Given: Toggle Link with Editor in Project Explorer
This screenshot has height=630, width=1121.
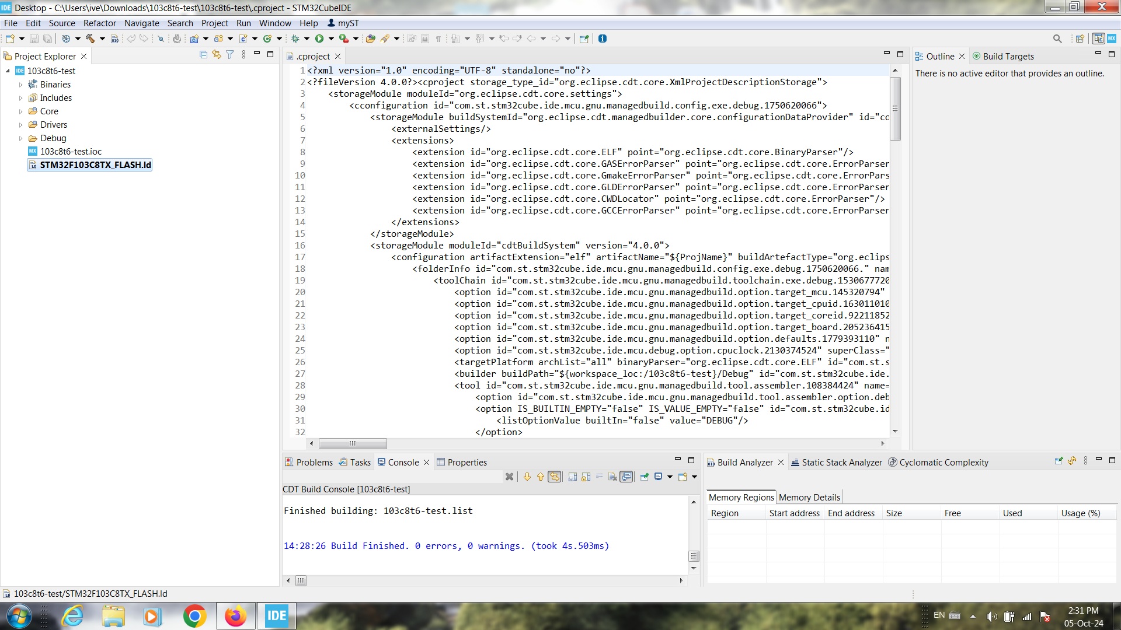Looking at the screenshot, I should point(217,55).
